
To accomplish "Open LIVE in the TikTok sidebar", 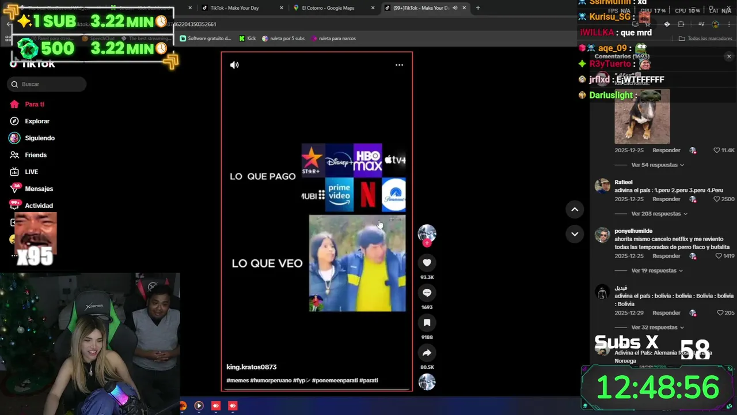I will click(32, 172).
